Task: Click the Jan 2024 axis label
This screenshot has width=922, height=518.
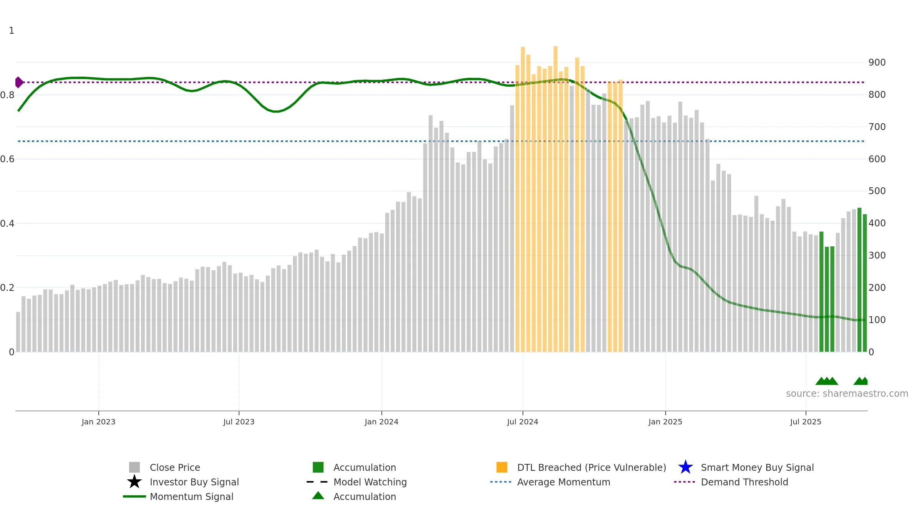Action: [x=381, y=422]
